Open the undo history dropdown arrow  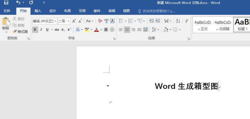[23, 3]
